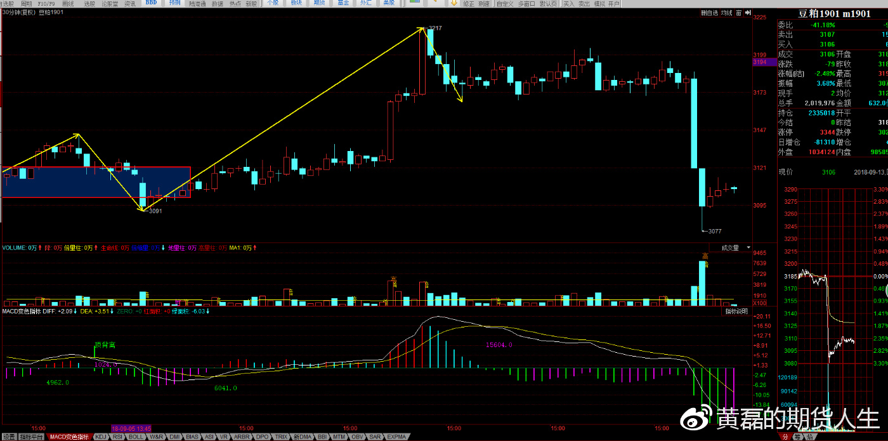The height and width of the screenshot is (441, 888).
Task: Switch to the BIAS indicator tab
Action: click(x=193, y=437)
